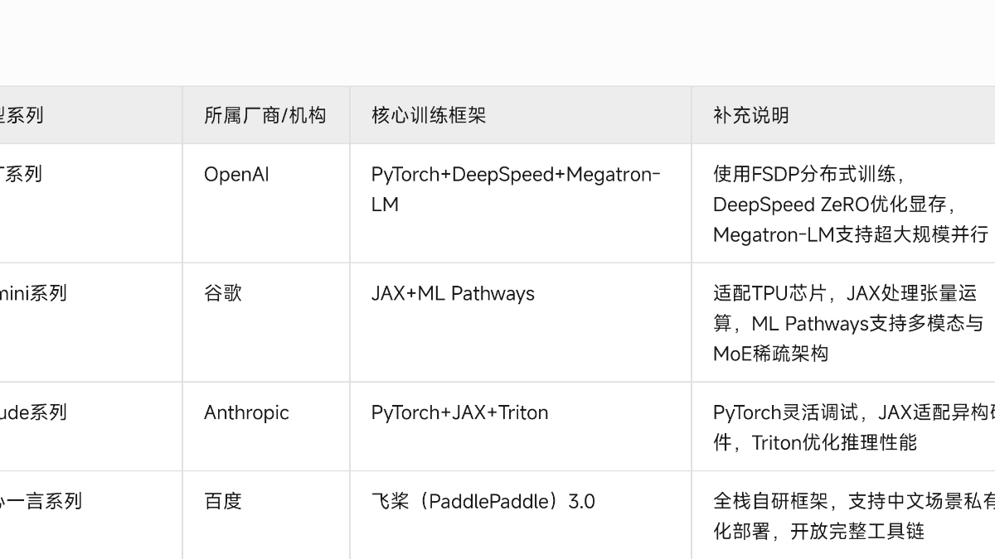The width and height of the screenshot is (995, 559).
Task: Click the OpenAI cell
Action: [266, 204]
